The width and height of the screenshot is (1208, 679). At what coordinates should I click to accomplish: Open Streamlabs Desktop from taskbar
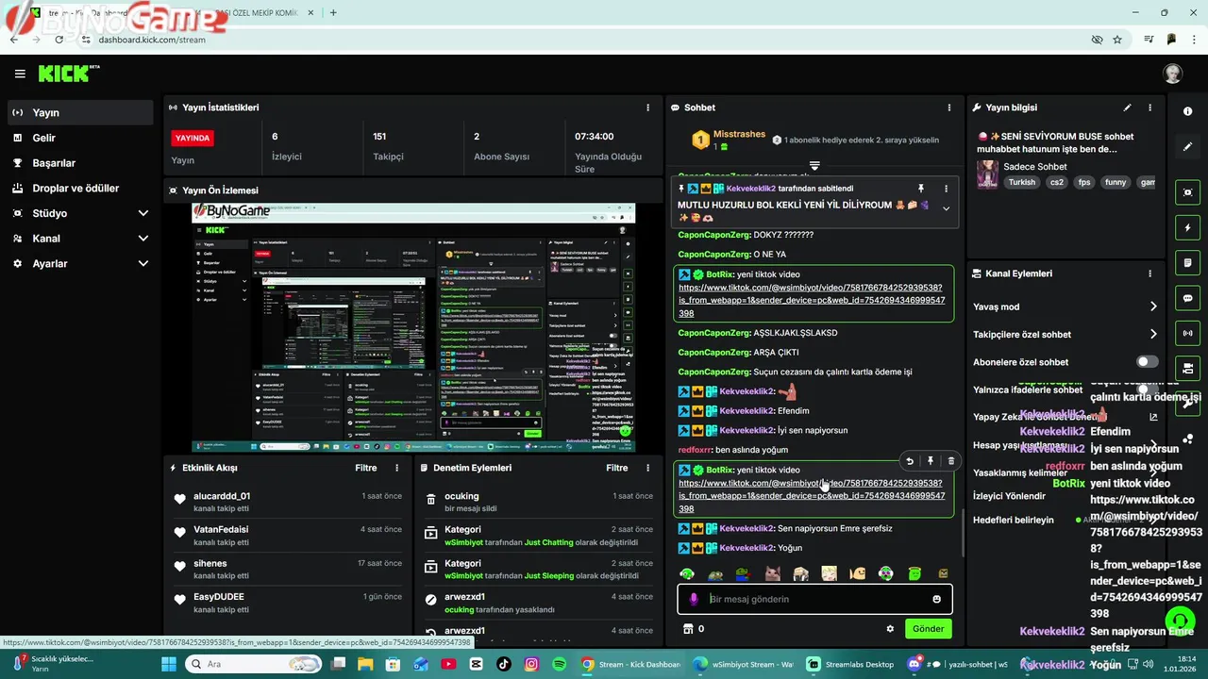pyautogui.click(x=851, y=664)
